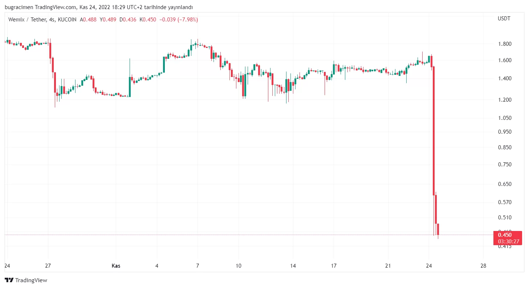Click the 0.570 price axis label
The width and height of the screenshot is (529, 288).
click(505, 202)
